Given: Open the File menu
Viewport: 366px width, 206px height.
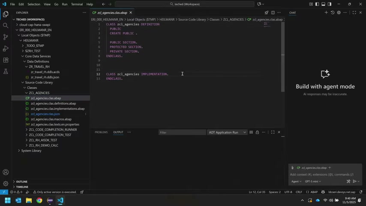Looking at the screenshot, I should (x=12, y=4).
